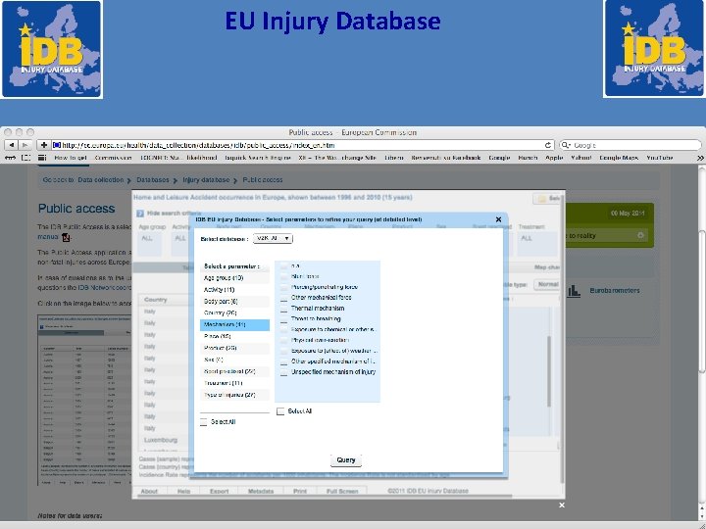
Task: Check Exposure to chemical or other substance
Action: 283,330
